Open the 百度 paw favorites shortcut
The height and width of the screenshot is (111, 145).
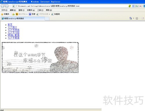[32, 14]
